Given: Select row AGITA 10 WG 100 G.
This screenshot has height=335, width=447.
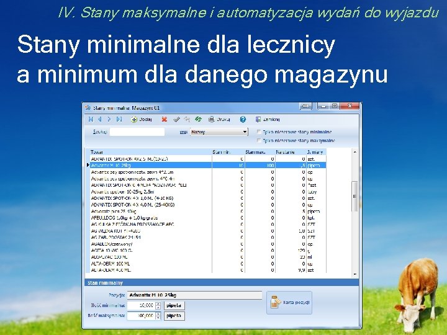Looking at the screenshot, I should coord(208,251).
